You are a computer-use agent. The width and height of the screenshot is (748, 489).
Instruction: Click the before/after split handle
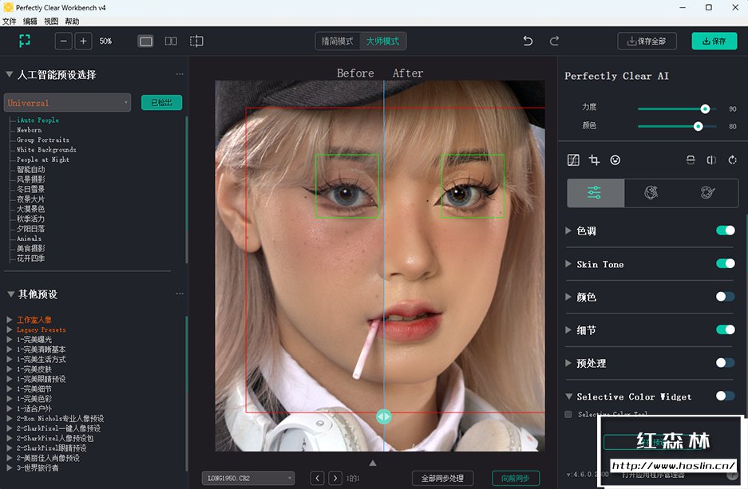coord(383,416)
